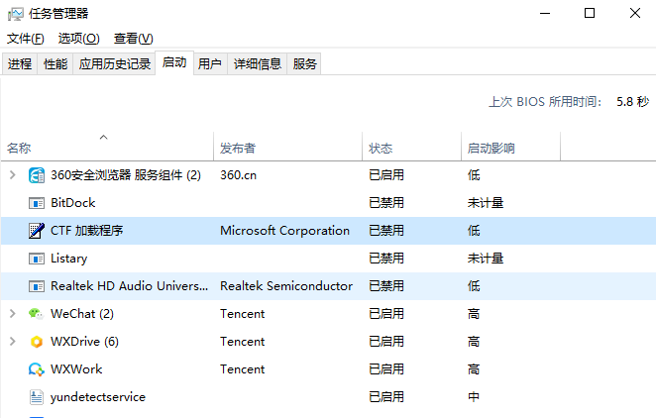Sort by the 状态 column header
Screen dimensions: 656x418
(x=411, y=147)
